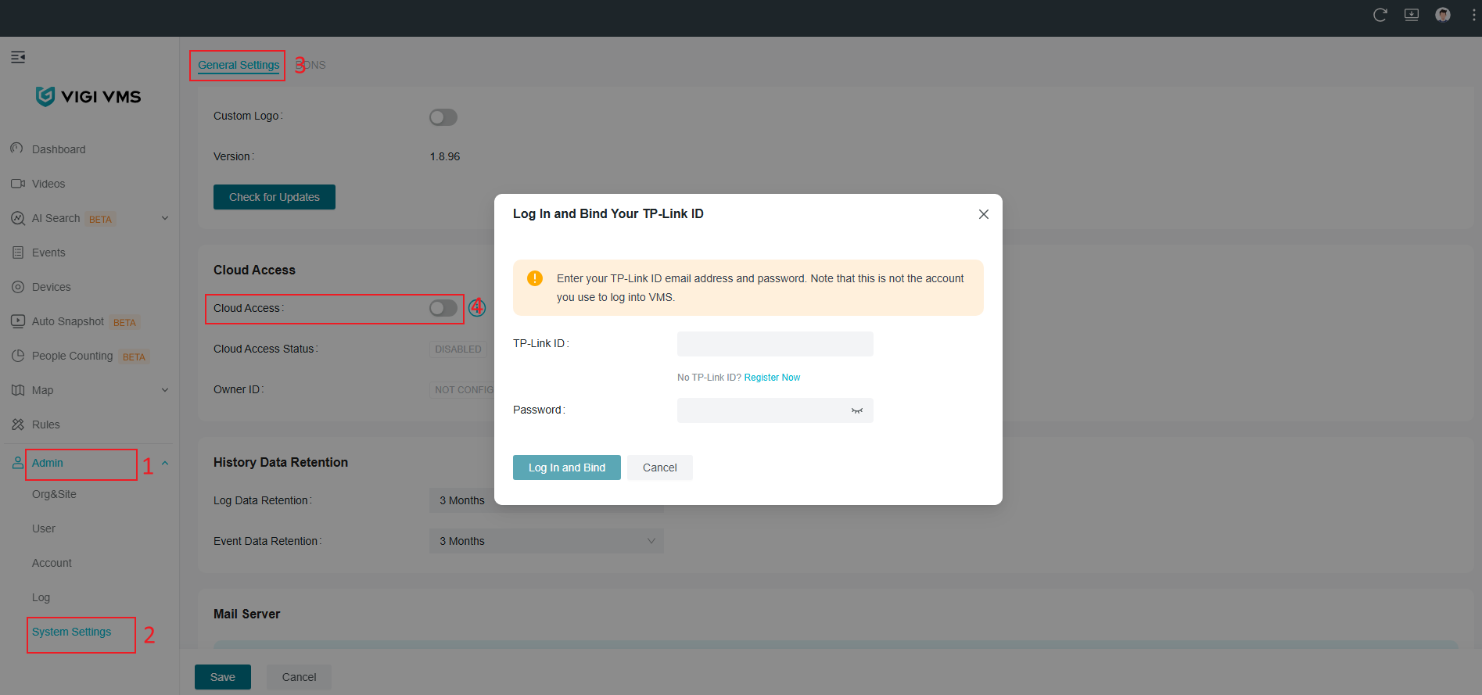Click Check for Updates button
The width and height of the screenshot is (1482, 695).
[x=275, y=197]
